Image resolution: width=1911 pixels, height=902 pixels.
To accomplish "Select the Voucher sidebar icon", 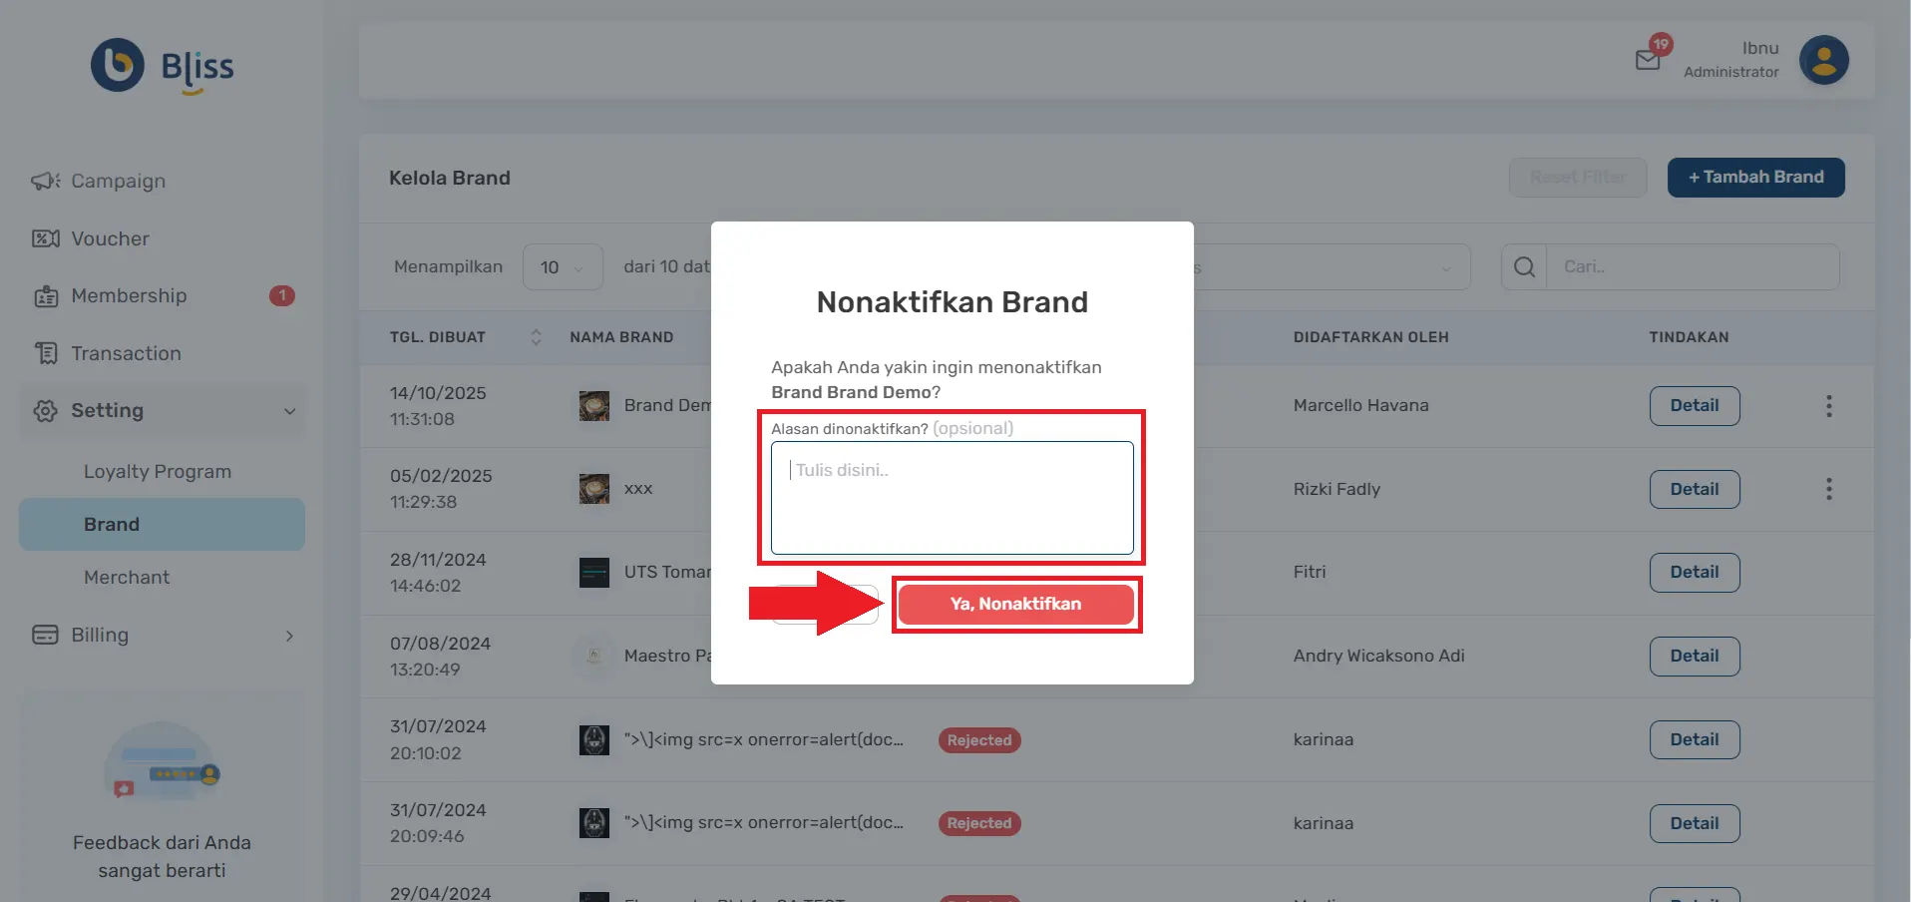I will 44,238.
